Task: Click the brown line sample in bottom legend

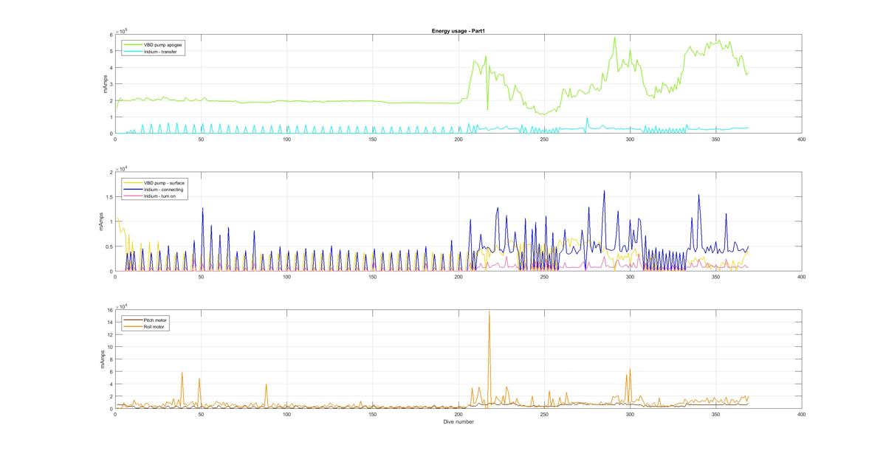Action: (x=134, y=320)
